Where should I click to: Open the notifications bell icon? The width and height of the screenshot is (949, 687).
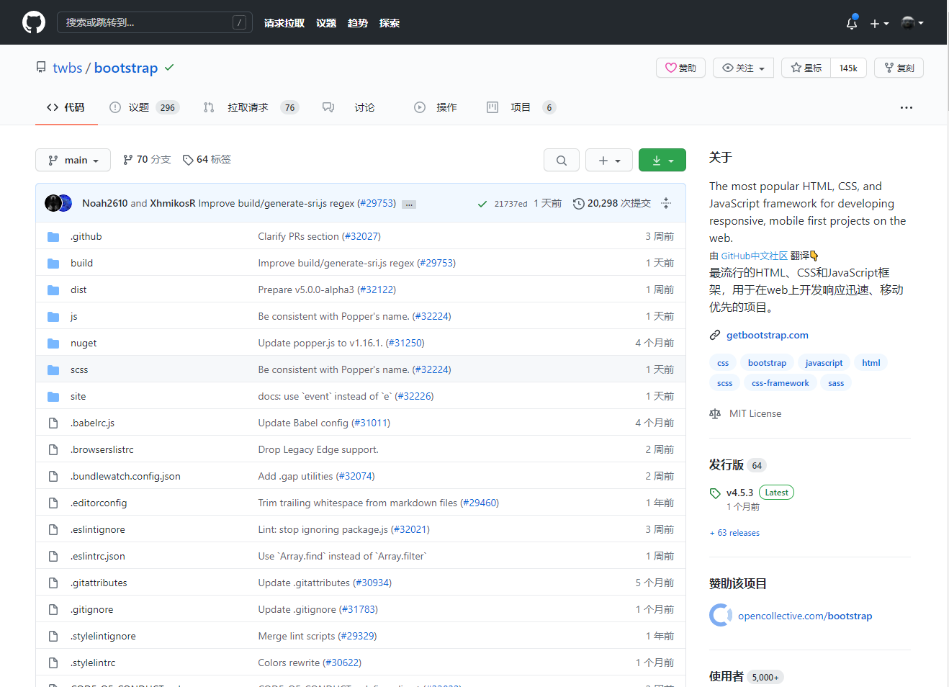[852, 23]
